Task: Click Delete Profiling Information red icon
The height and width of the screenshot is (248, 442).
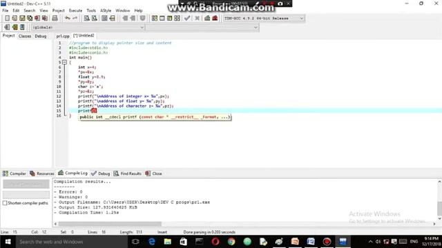Action: tap(215, 19)
